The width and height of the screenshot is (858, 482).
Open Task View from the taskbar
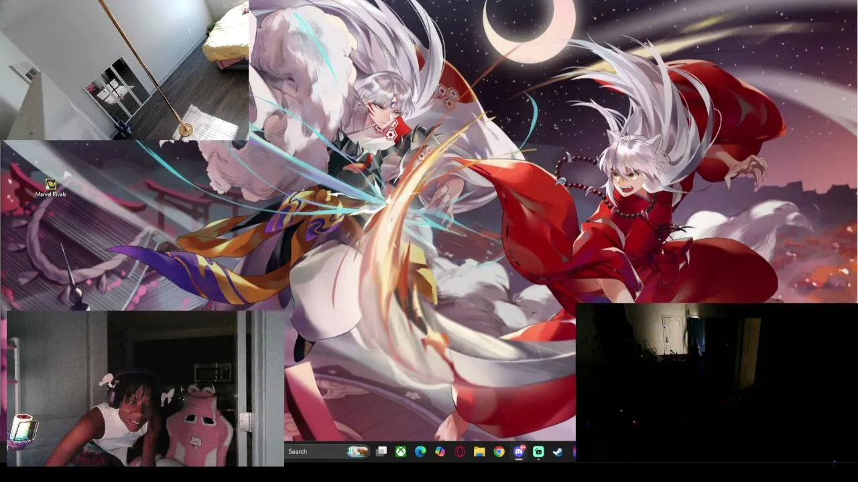click(381, 451)
